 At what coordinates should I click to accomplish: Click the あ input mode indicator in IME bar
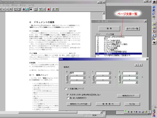coord(128,112)
